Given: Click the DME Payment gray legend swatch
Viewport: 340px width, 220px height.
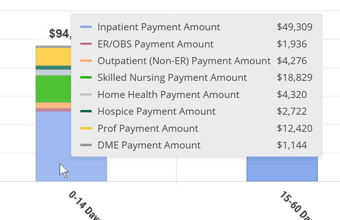Looking at the screenshot, I should click(86, 145).
